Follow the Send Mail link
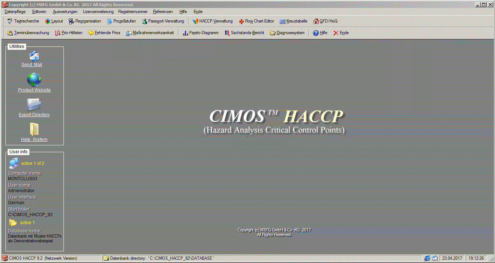 32,65
